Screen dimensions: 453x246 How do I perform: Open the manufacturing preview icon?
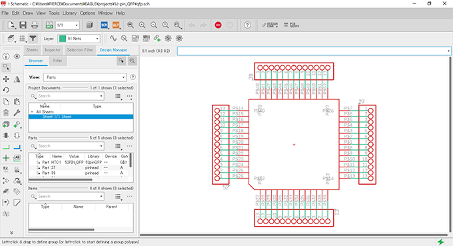coord(89,25)
